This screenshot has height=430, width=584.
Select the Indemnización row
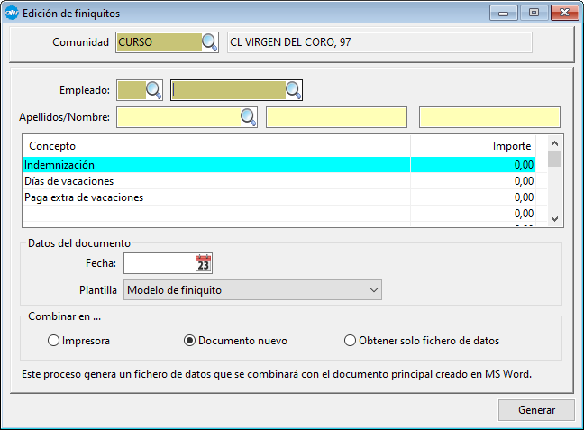point(216,165)
